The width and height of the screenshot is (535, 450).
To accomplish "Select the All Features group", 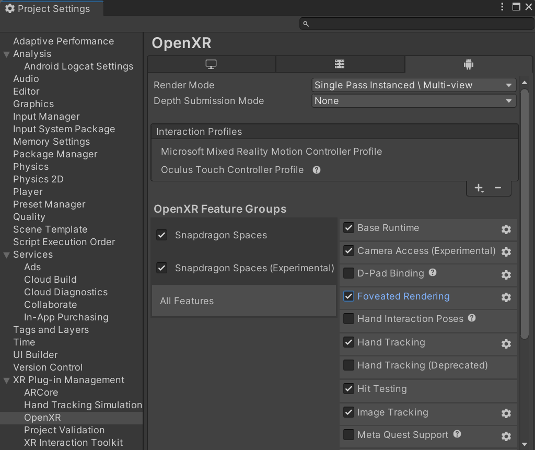I will point(244,301).
